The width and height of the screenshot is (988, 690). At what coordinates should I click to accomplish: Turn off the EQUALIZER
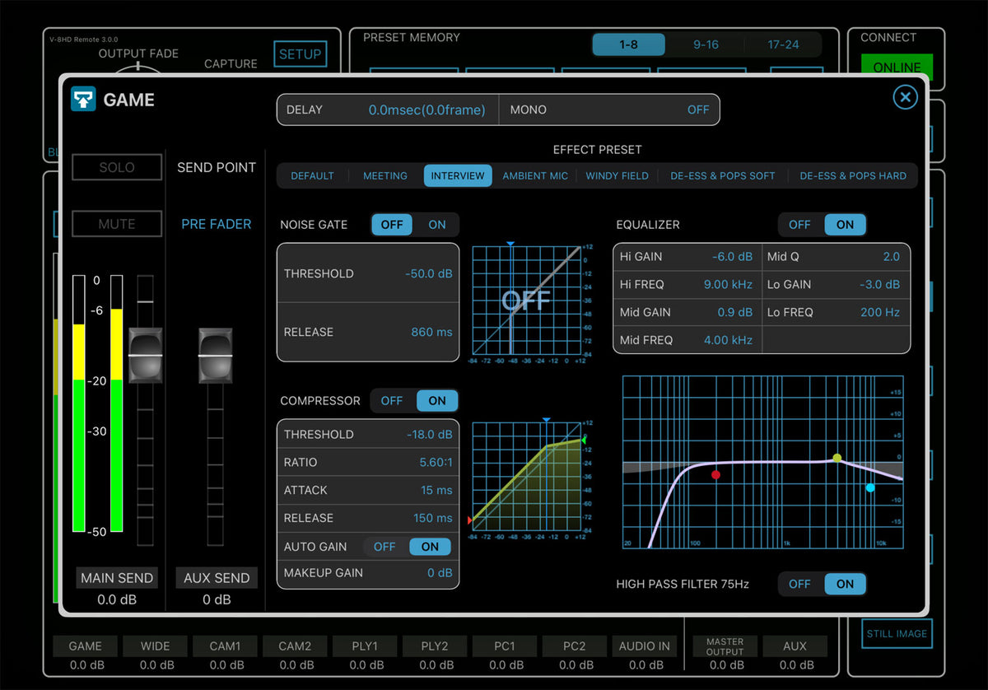coord(799,224)
